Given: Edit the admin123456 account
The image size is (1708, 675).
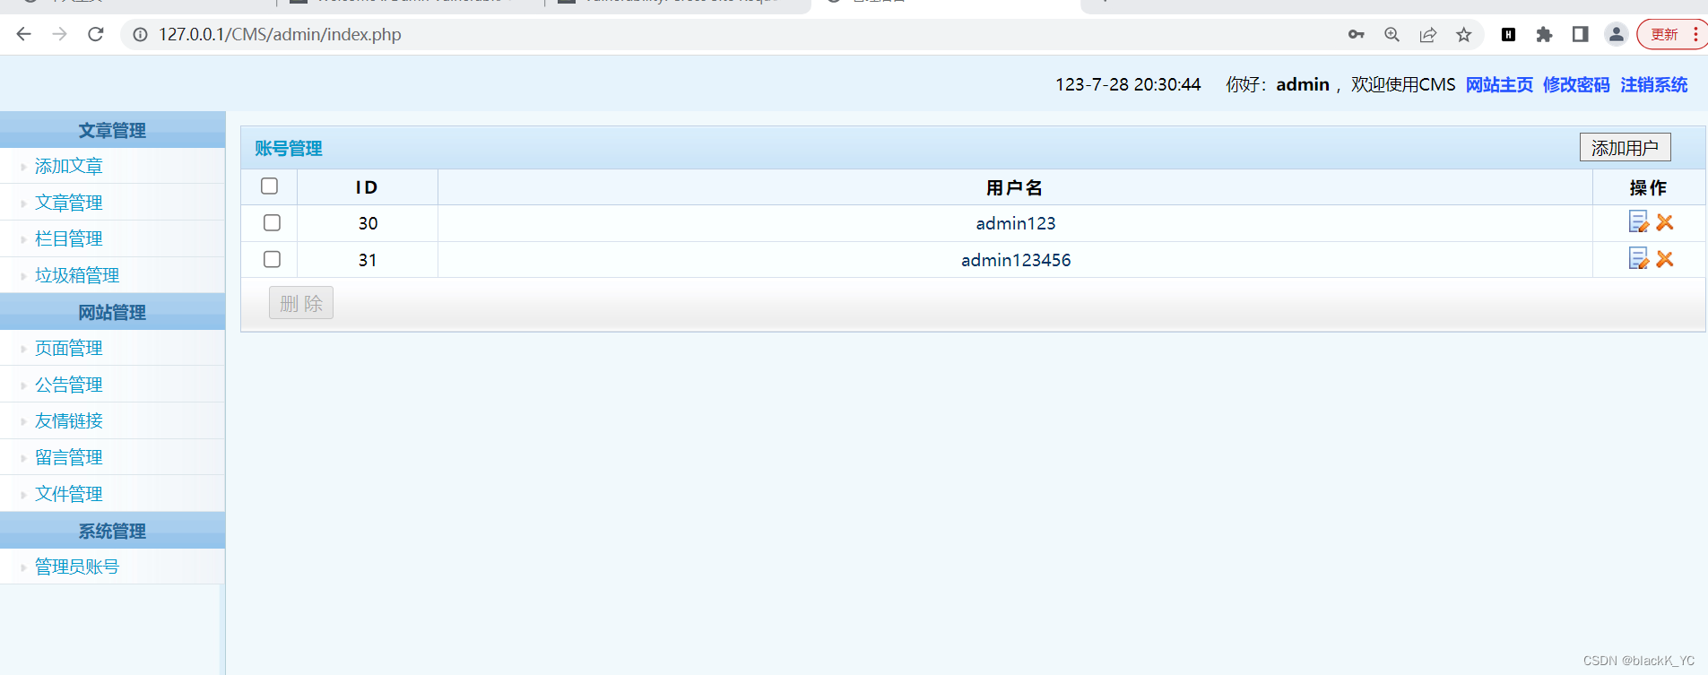Looking at the screenshot, I should coord(1638,258).
